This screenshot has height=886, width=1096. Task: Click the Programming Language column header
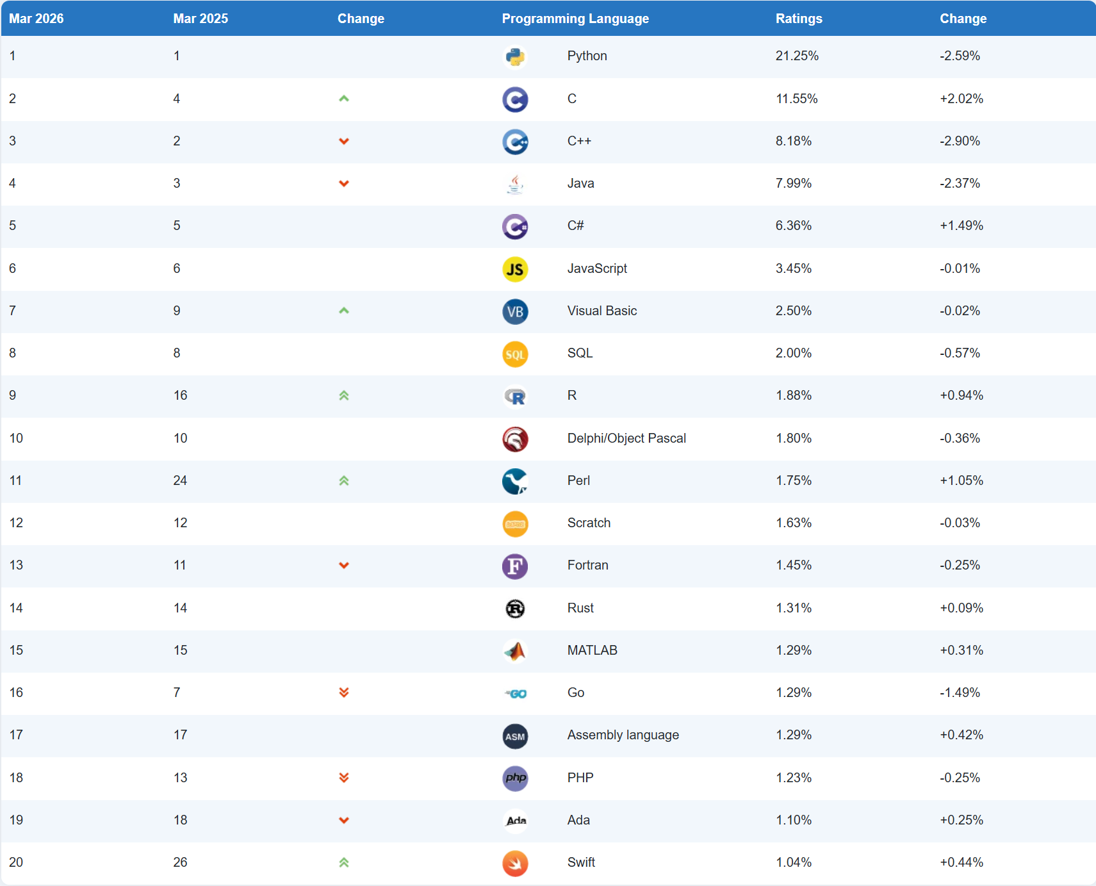pos(575,19)
